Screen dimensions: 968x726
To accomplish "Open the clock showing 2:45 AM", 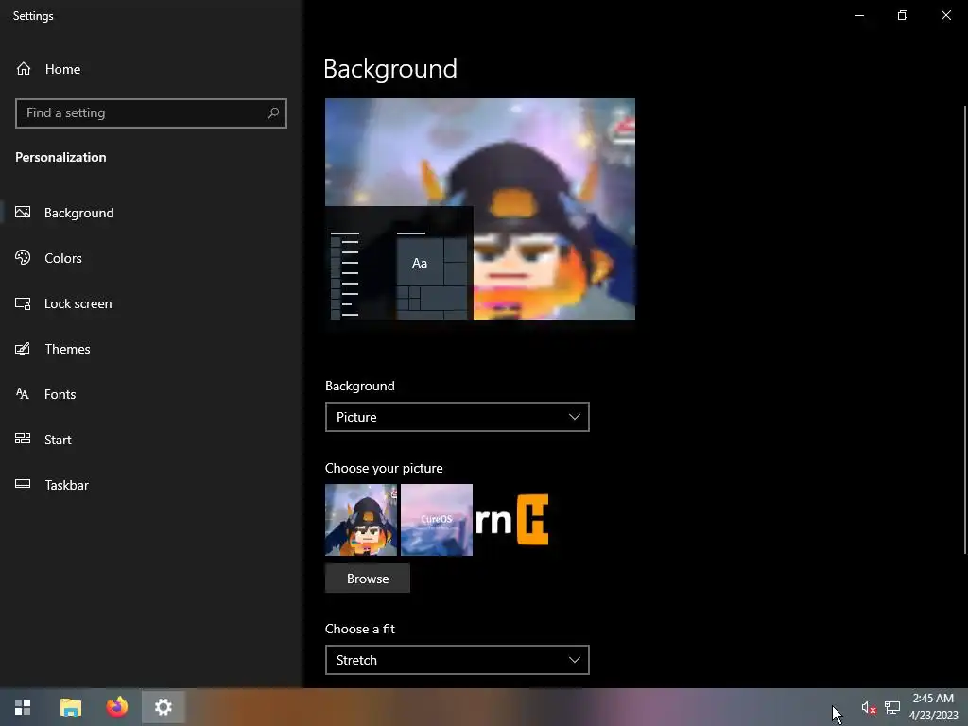I will [933, 707].
